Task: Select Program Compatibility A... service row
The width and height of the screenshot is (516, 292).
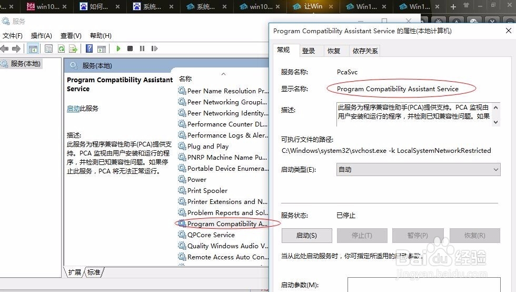Action: pos(223,223)
